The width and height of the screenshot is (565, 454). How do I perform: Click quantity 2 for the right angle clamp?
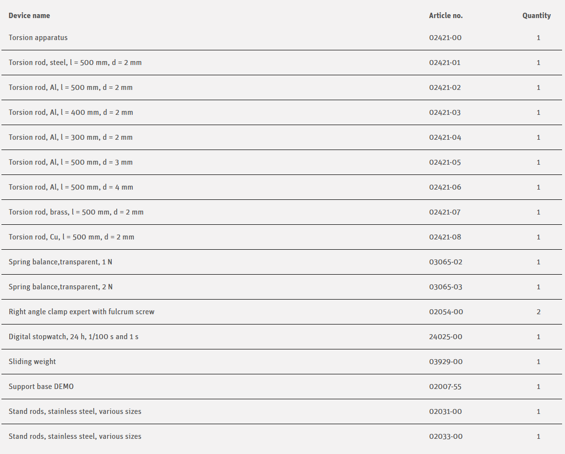click(539, 312)
